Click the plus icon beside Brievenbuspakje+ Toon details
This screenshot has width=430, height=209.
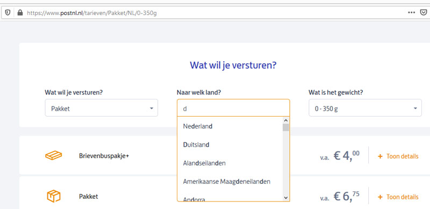coord(380,156)
